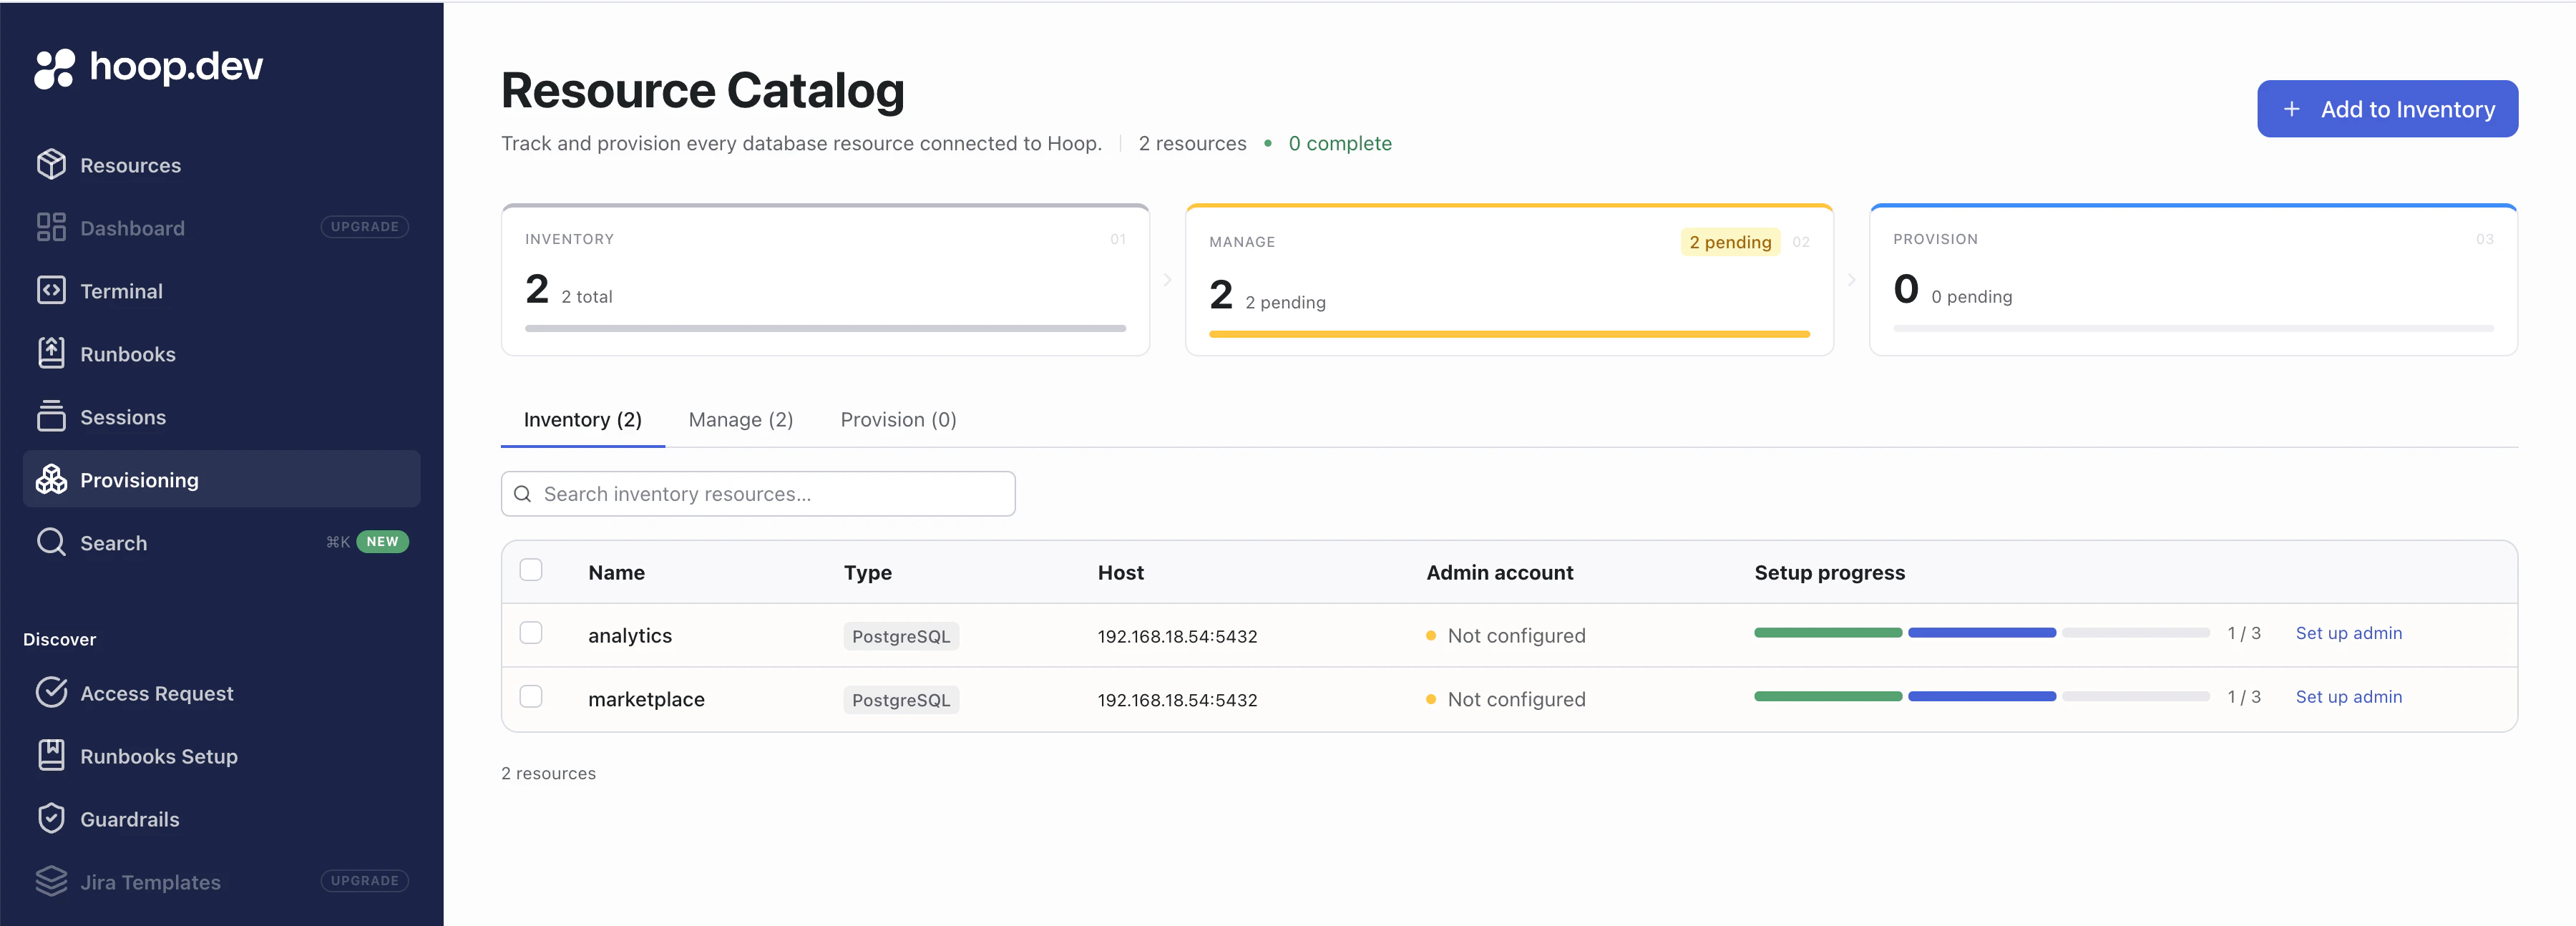The height and width of the screenshot is (926, 2576).
Task: Click the 1 / 3 count in marketplace row
Action: [2244, 697]
